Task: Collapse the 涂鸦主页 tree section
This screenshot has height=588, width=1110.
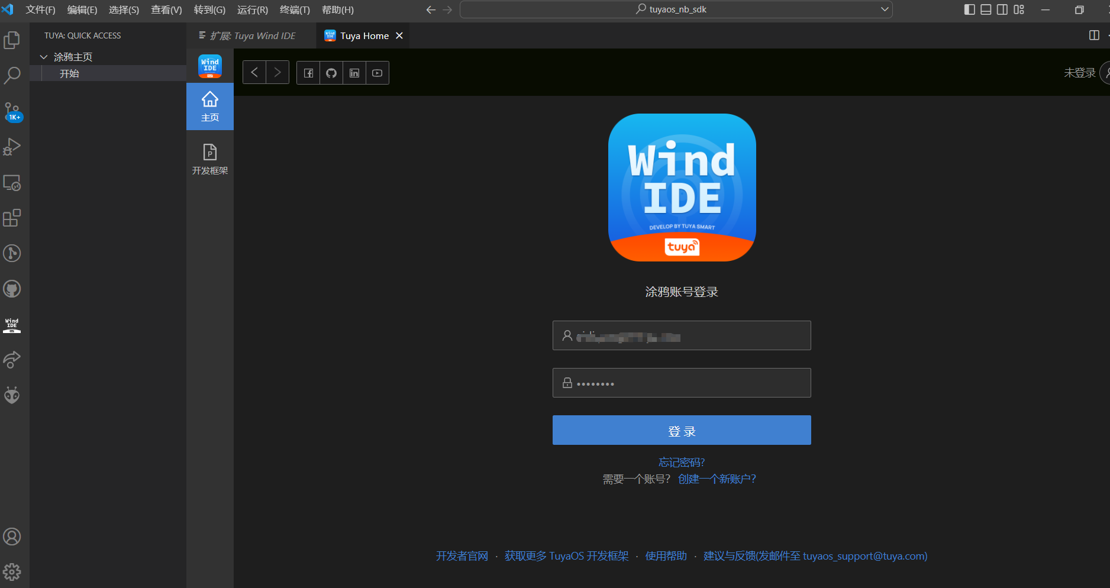Action: point(44,57)
